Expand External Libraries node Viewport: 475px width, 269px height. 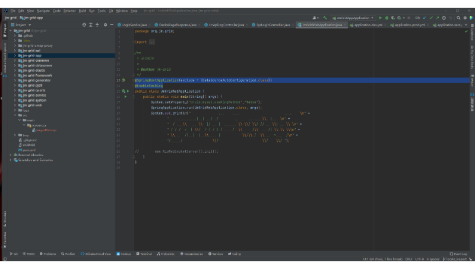(x=11, y=155)
